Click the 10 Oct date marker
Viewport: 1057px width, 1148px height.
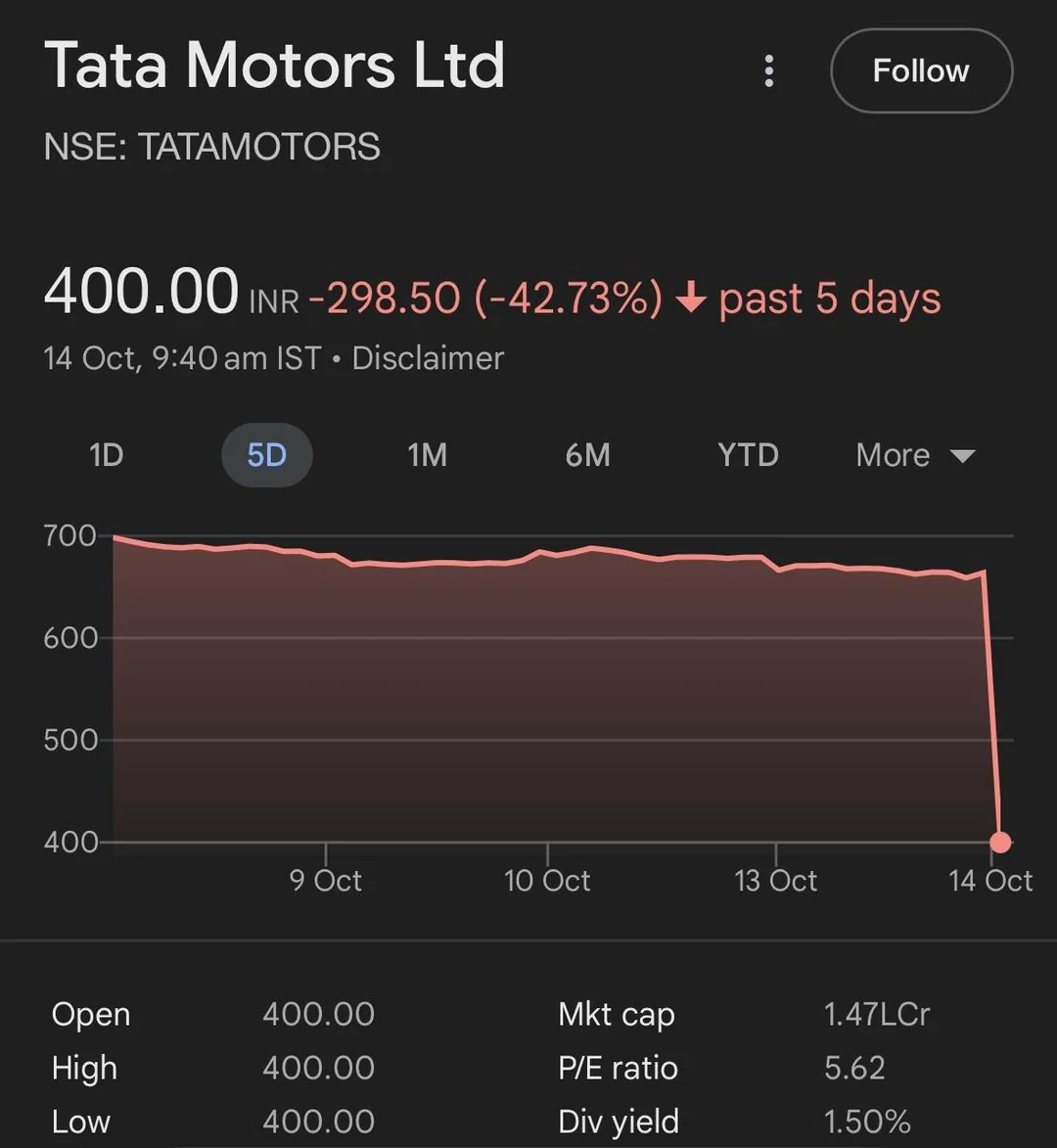coord(547,880)
